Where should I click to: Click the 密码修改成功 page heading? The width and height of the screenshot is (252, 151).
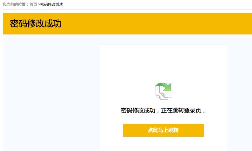tap(36, 24)
